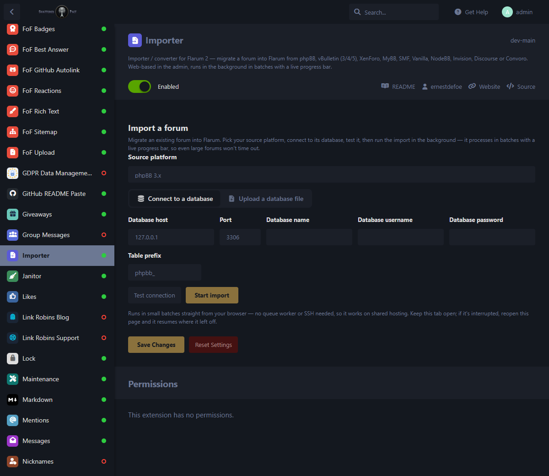Click the Nicknames user icon
Image resolution: width=549 pixels, height=476 pixels.
tap(13, 461)
